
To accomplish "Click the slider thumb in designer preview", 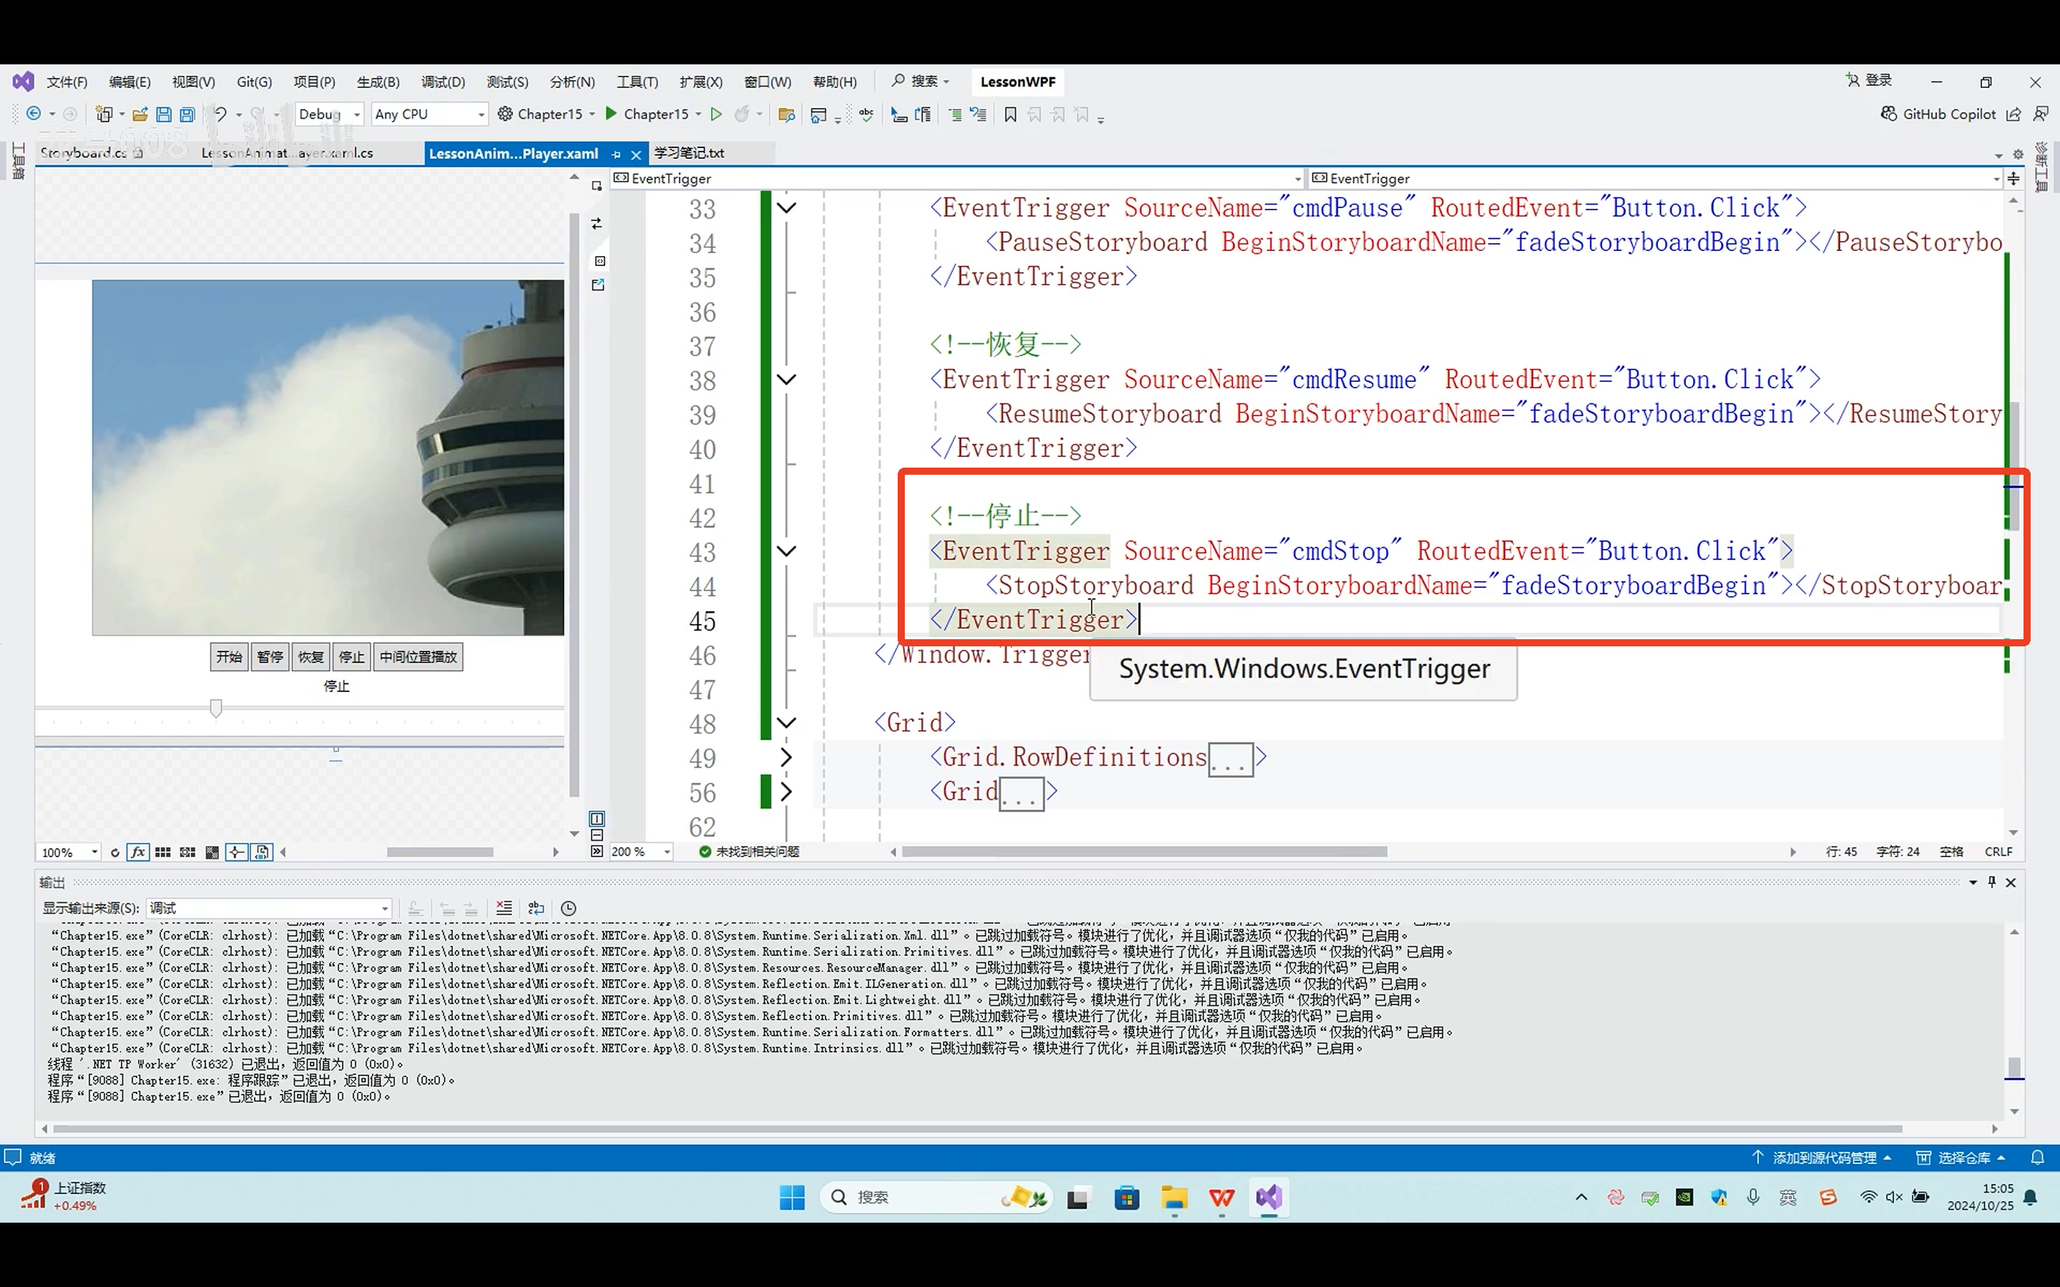I will click(216, 708).
